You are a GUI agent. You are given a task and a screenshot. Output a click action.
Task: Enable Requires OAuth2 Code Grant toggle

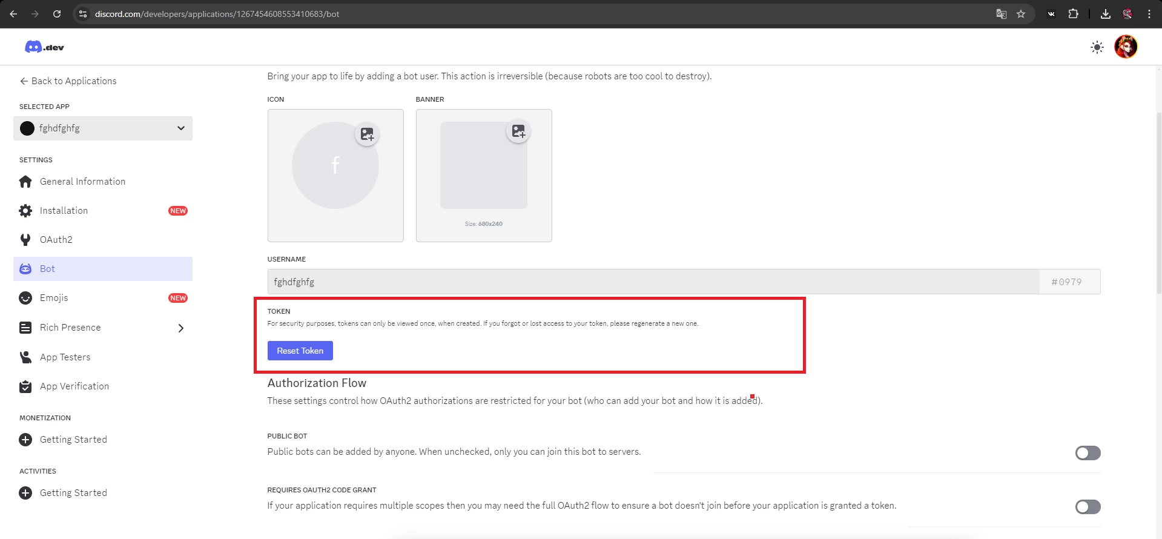[1088, 507]
